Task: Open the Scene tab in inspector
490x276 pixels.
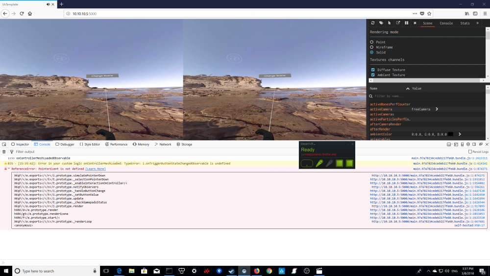Action: pos(427,23)
